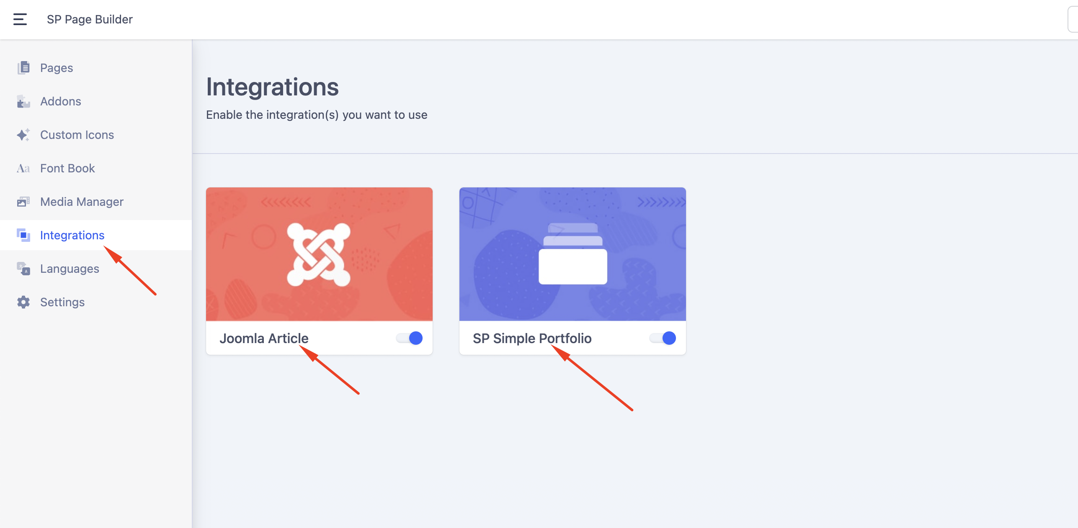
Task: Collapse sidebar with the hamburger menu icon
Action: click(x=20, y=19)
